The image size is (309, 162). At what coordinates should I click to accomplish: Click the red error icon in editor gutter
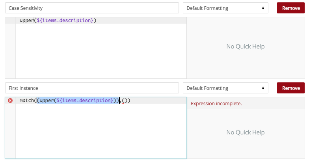(x=10, y=101)
